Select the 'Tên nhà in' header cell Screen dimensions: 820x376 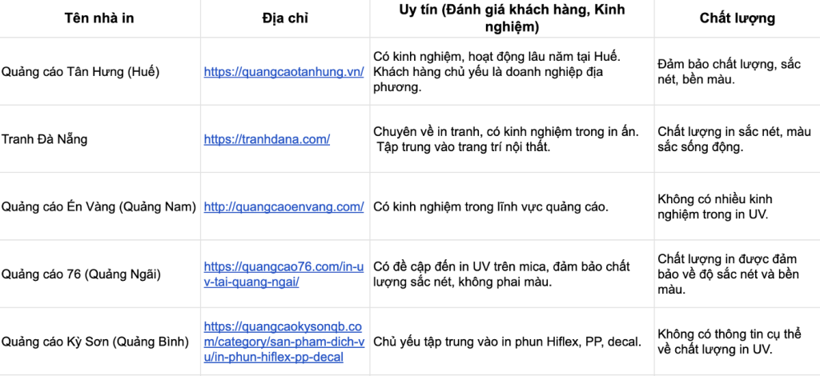100,18
